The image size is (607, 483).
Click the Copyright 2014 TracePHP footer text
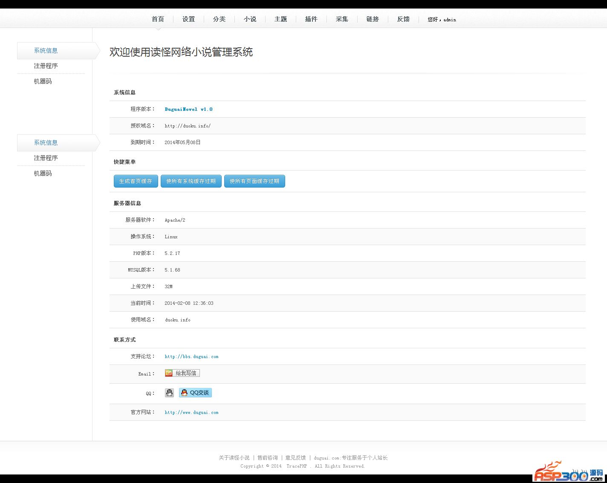pos(303,466)
